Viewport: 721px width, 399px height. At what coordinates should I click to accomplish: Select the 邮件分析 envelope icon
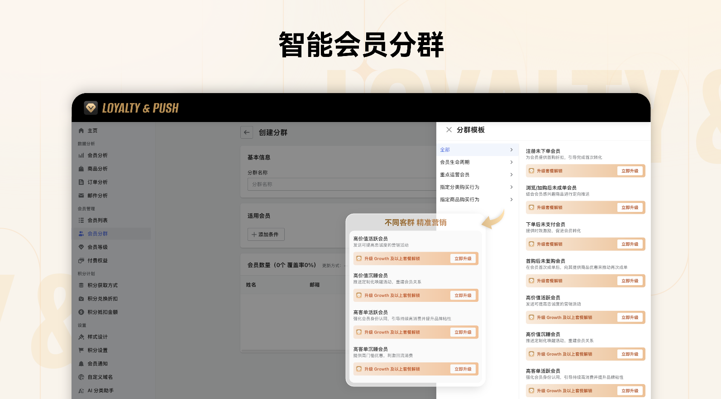pos(81,196)
